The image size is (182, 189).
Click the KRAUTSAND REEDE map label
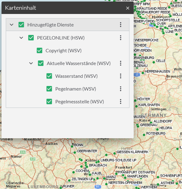point(152,9)
